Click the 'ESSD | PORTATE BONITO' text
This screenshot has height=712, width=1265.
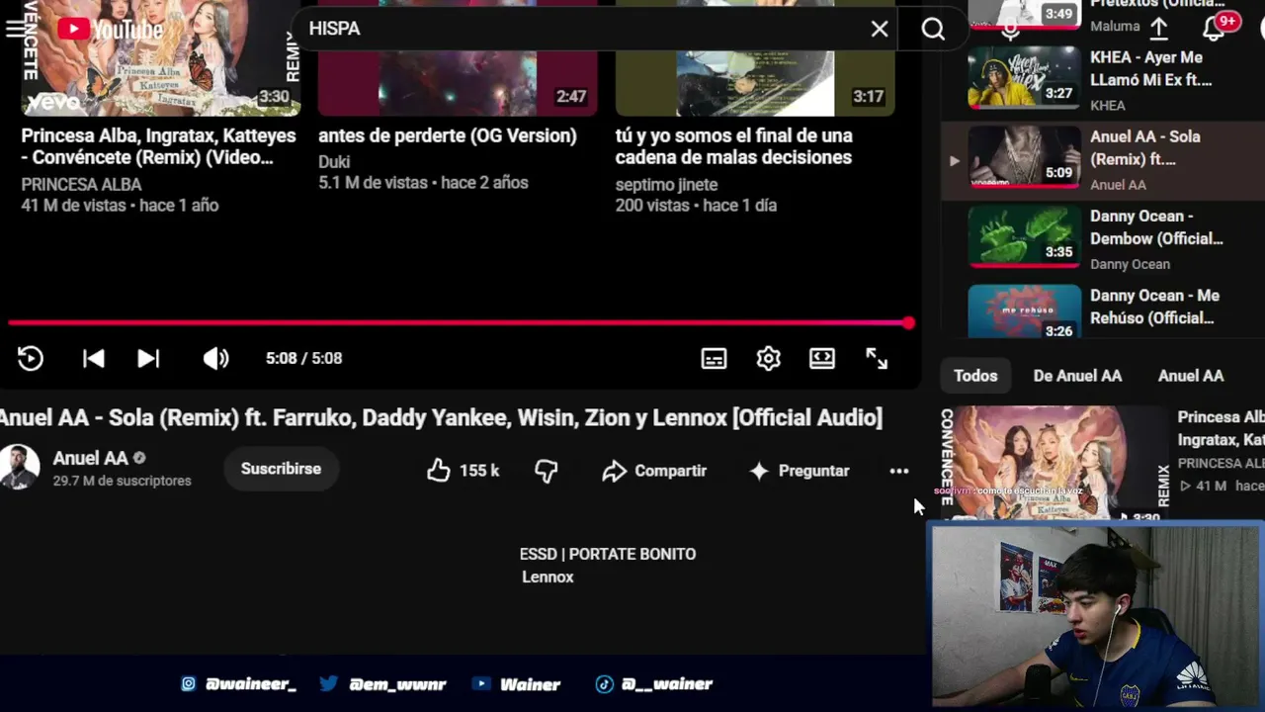click(608, 554)
